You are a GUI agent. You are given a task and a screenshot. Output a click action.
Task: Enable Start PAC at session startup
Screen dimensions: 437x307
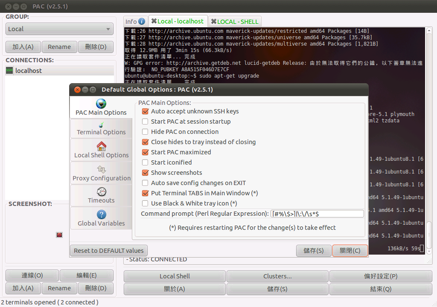click(x=145, y=122)
